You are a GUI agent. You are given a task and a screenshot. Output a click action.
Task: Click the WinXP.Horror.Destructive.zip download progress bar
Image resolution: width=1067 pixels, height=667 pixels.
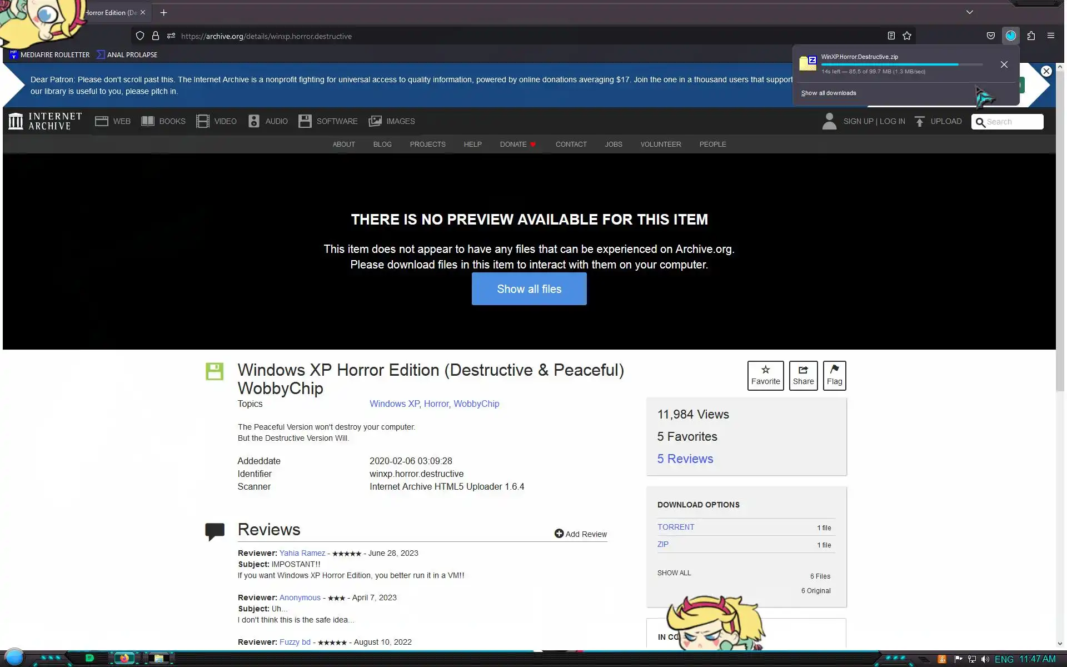pos(901,64)
